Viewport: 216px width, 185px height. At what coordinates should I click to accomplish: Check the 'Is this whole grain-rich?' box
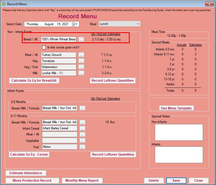(x=44, y=47)
